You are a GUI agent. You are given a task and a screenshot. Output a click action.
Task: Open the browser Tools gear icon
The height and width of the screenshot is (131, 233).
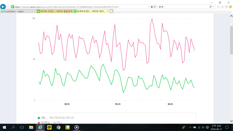tap(226, 7)
